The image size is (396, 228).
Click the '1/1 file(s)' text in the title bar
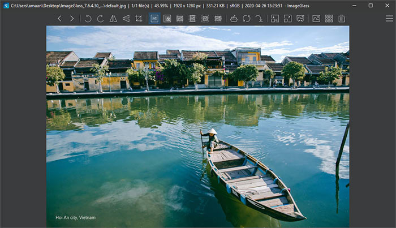140,6
